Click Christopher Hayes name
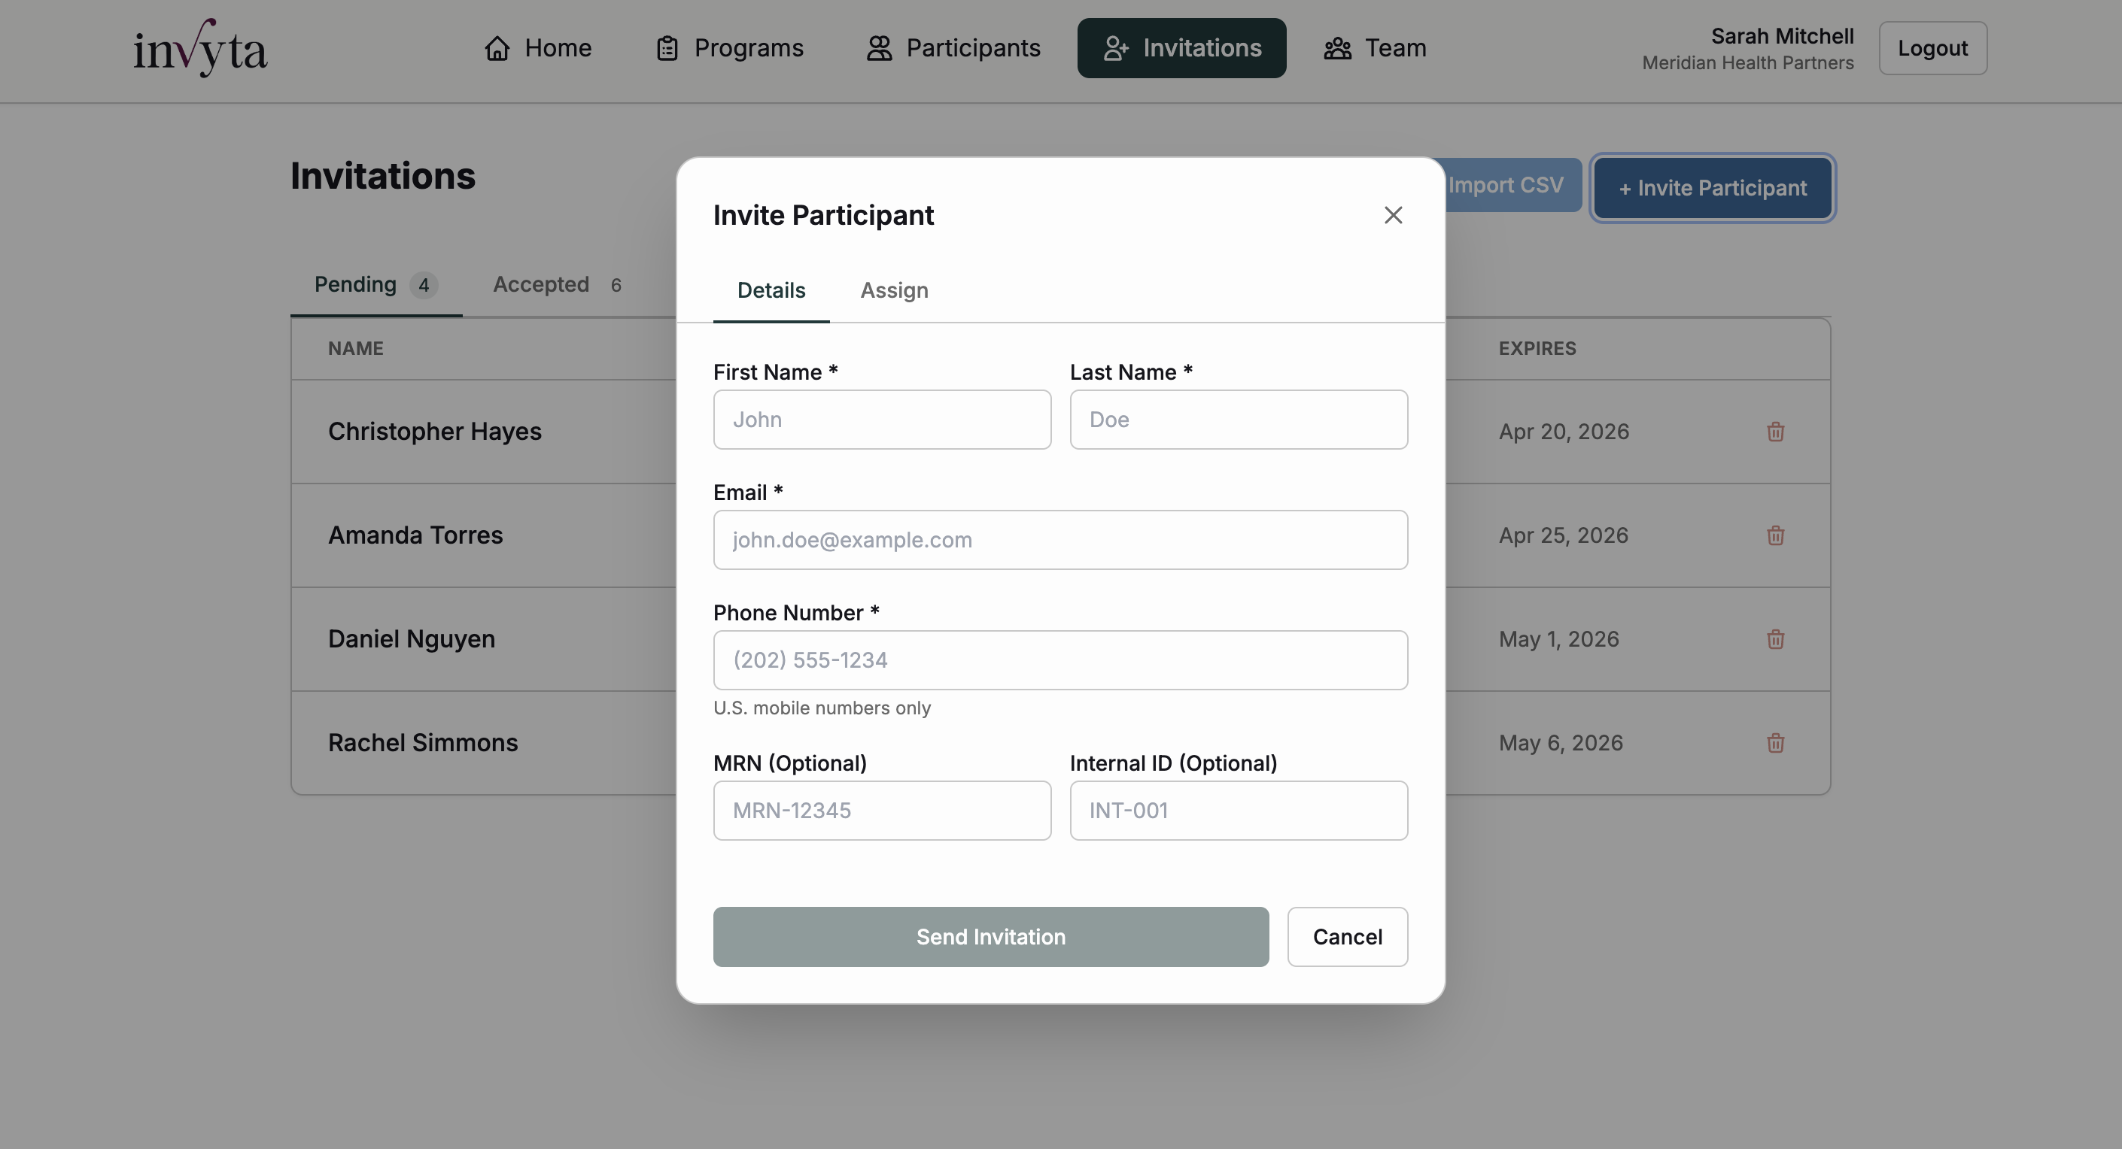 (434, 432)
